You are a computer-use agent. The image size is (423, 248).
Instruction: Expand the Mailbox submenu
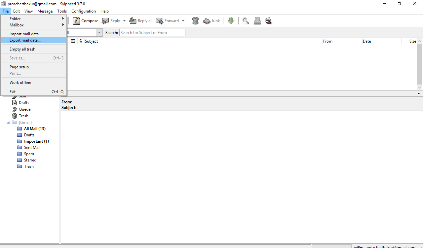click(x=34, y=25)
